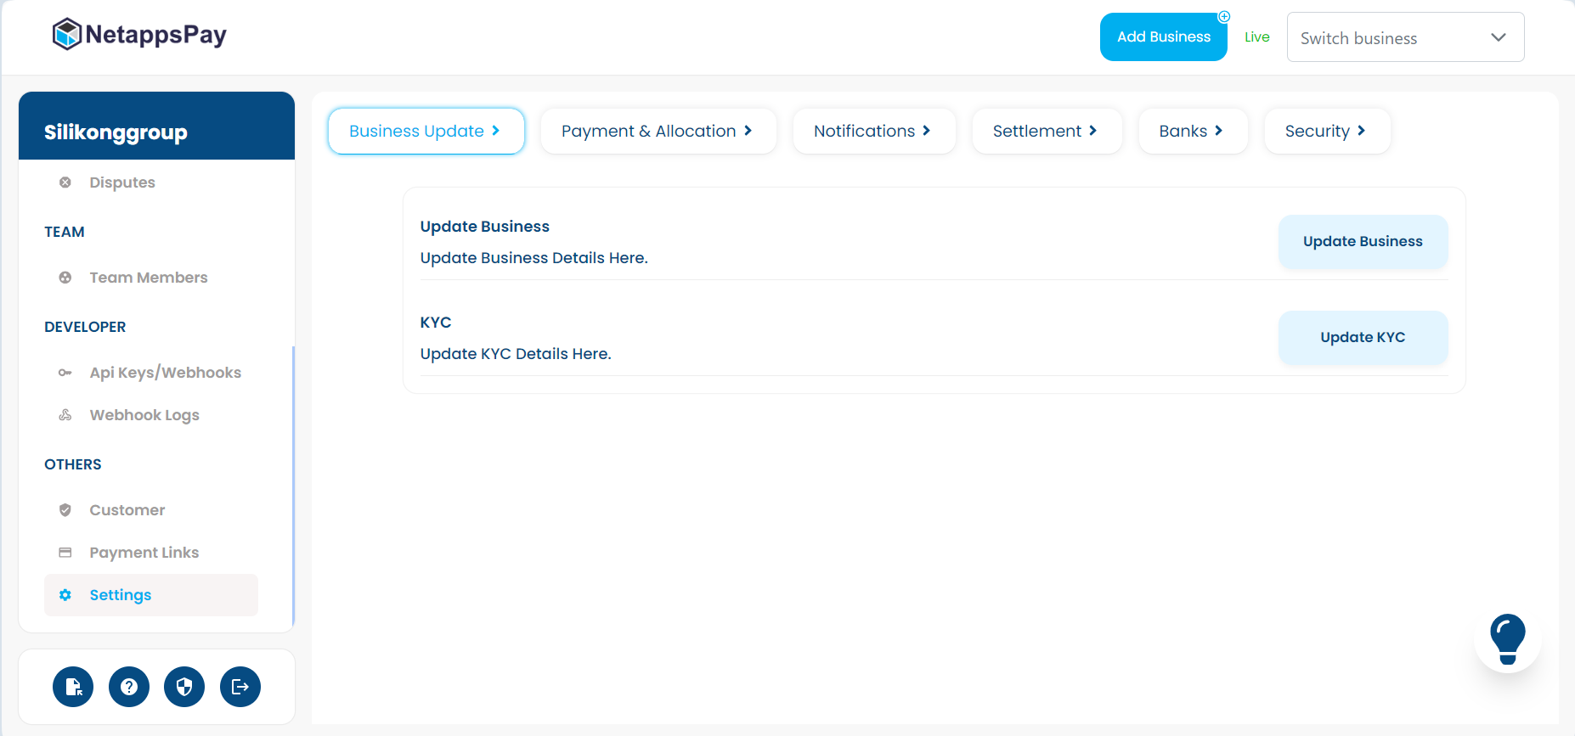Click the Silikonggroup business name header
Image resolution: width=1575 pixels, height=736 pixels.
[116, 132]
